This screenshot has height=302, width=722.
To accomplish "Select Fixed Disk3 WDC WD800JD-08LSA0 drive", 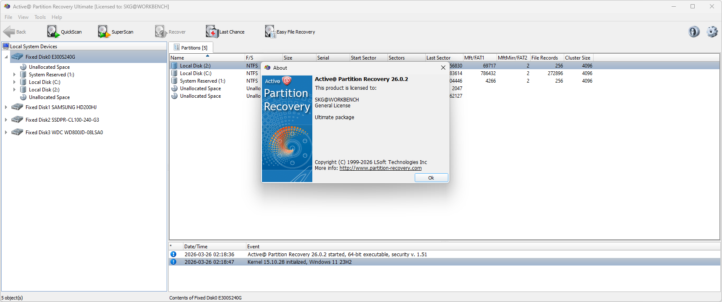I will click(64, 133).
